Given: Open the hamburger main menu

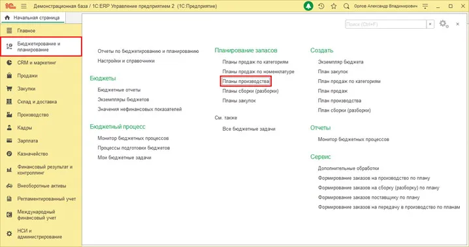Looking at the screenshot, I should (24, 6).
